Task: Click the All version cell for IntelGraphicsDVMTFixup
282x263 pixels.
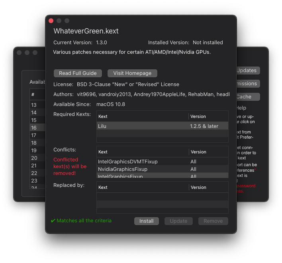Action: (x=193, y=161)
